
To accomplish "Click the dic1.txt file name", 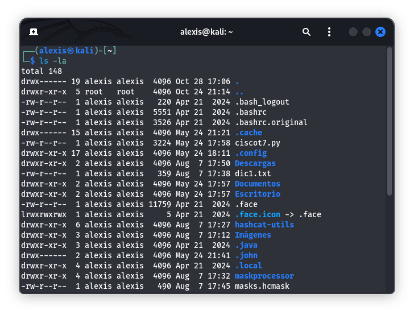I will pos(253,174).
